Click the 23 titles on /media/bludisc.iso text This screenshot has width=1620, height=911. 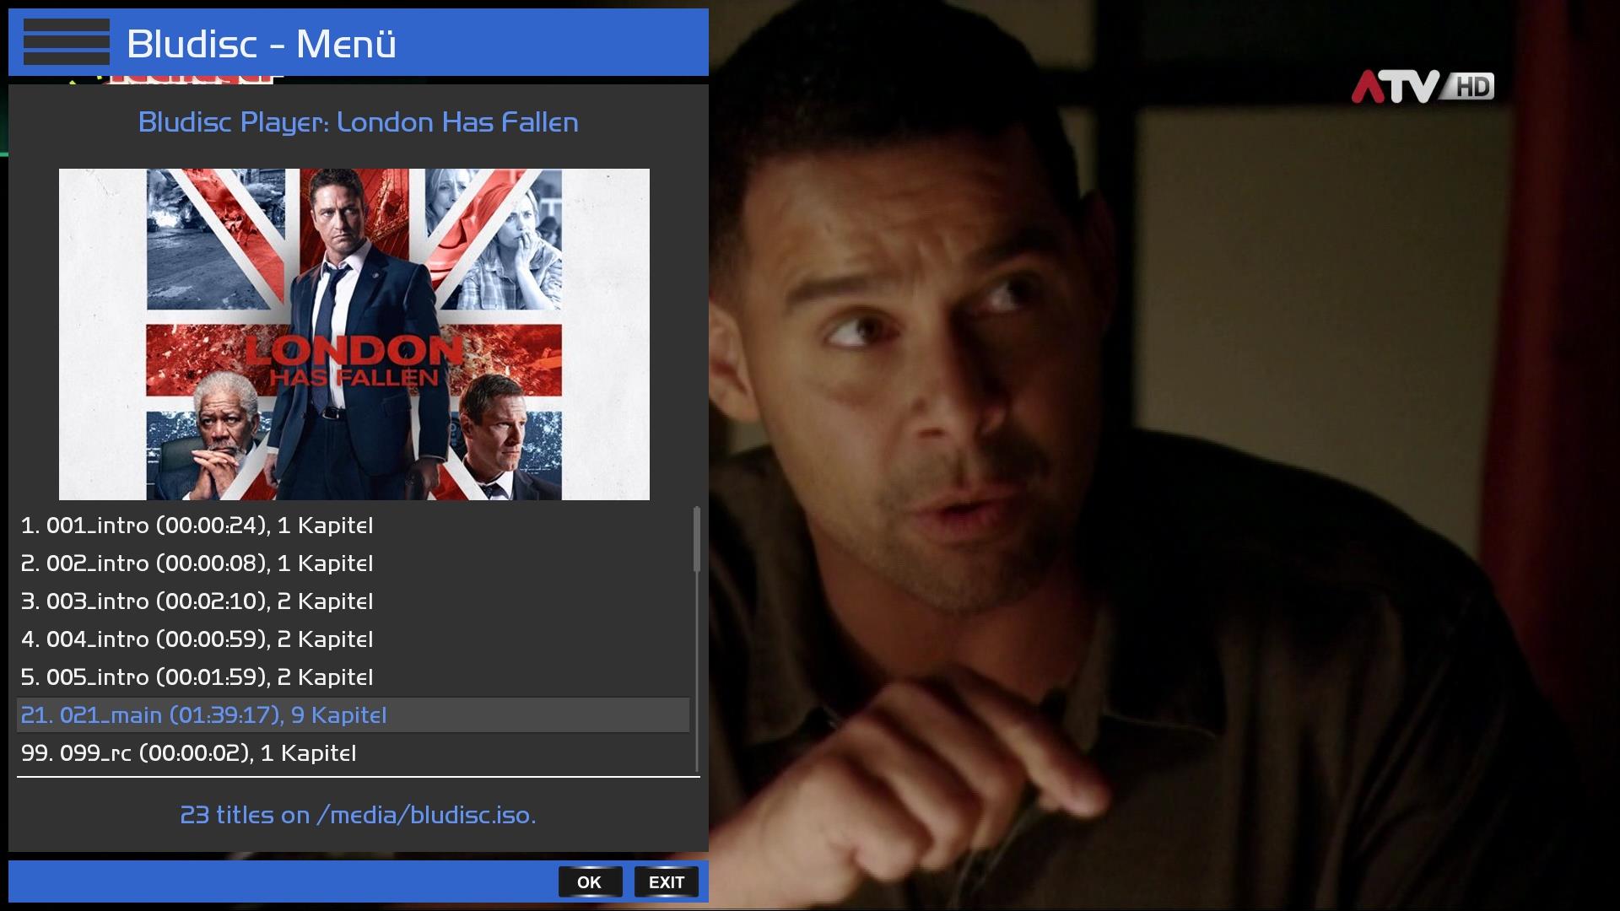[x=358, y=815]
